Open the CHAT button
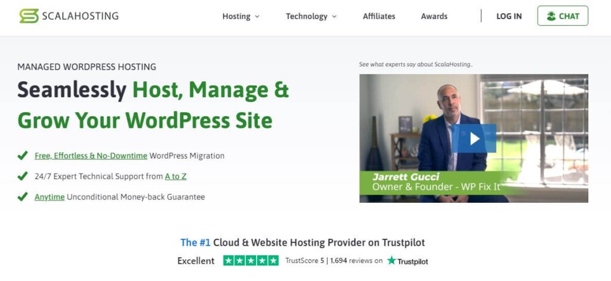 (563, 16)
